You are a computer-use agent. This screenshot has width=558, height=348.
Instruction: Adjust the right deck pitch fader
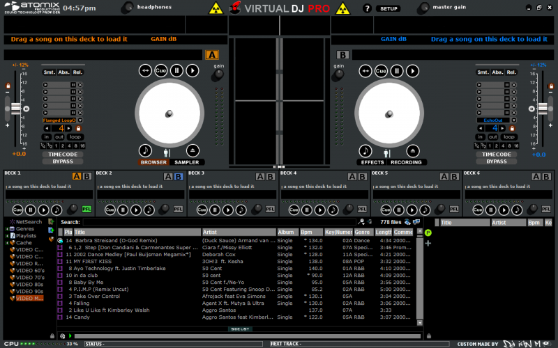point(543,109)
